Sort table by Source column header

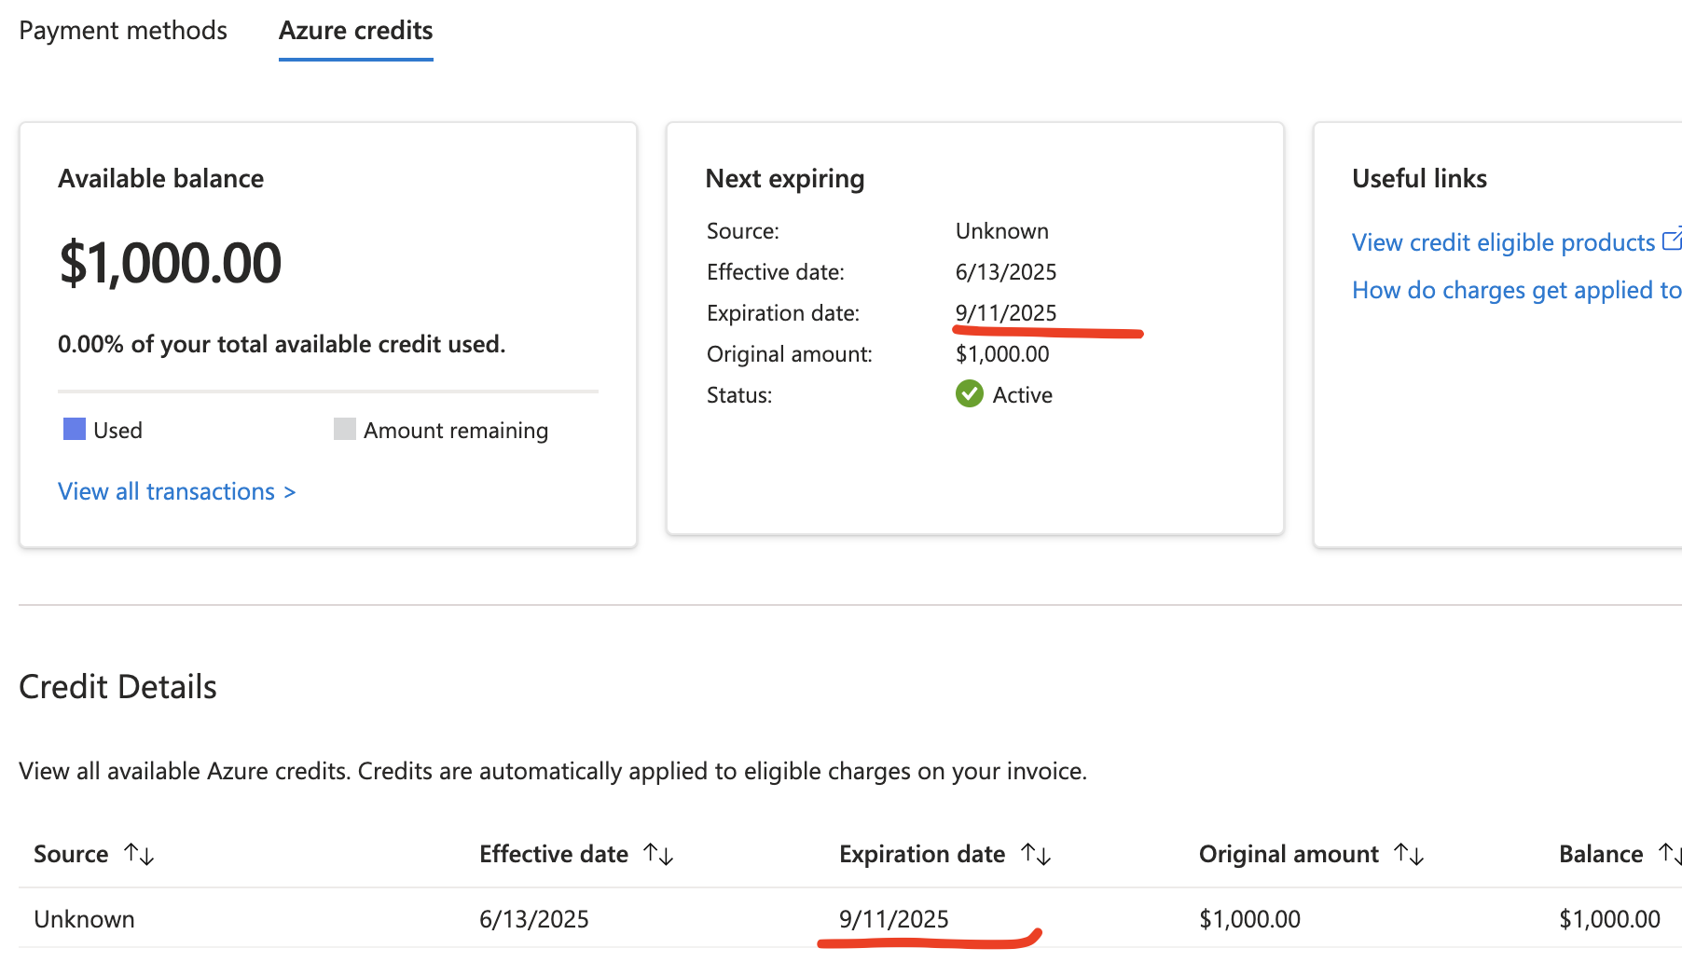(x=71, y=854)
